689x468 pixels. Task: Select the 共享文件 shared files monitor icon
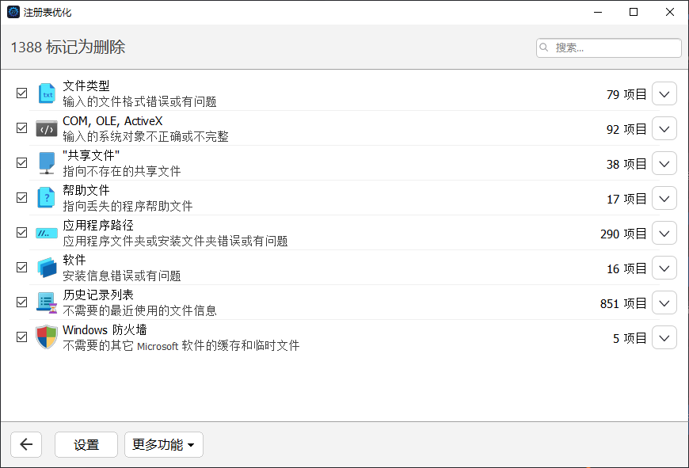[46, 162]
